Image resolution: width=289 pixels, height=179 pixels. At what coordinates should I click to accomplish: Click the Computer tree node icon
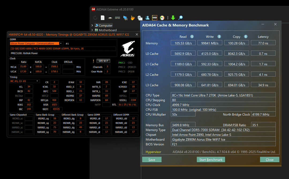(96, 25)
